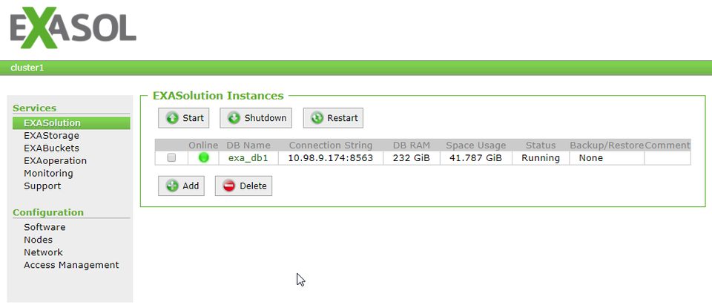
Task: Navigate to Monitoring in Services
Action: 48,174
